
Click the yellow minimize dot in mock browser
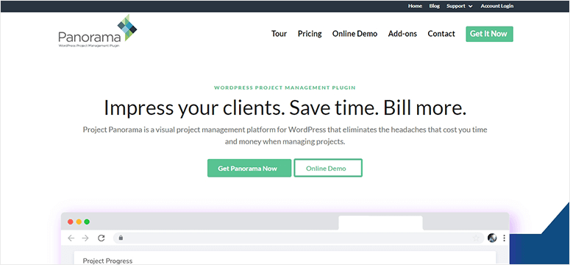tap(79, 222)
